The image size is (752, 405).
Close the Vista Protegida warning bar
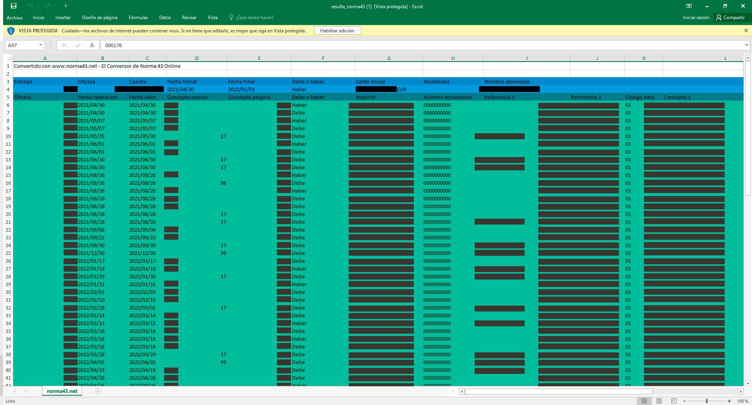point(746,30)
